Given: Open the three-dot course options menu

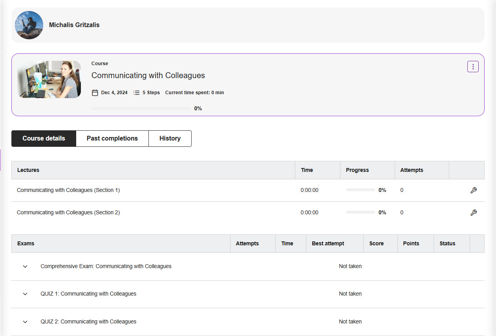Looking at the screenshot, I should [473, 67].
